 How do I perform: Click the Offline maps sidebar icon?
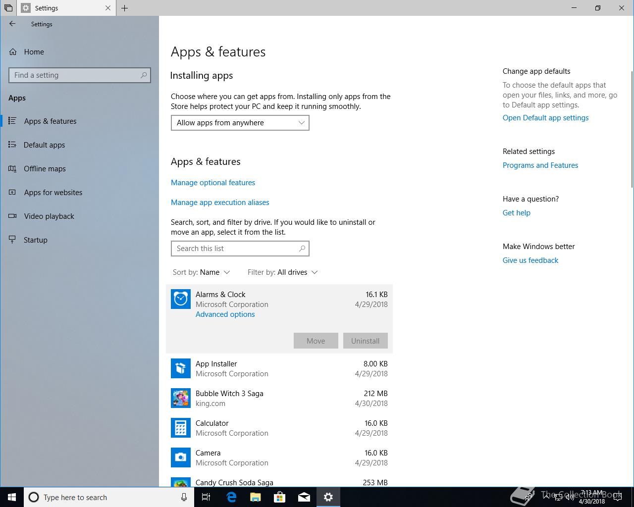click(12, 168)
